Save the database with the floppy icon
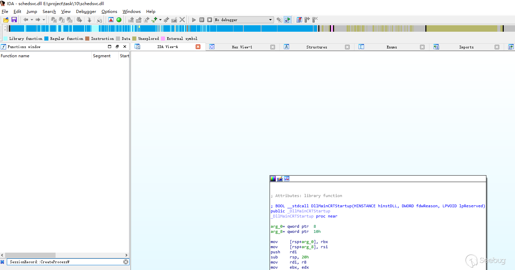This screenshot has height=270, width=515. click(x=14, y=20)
